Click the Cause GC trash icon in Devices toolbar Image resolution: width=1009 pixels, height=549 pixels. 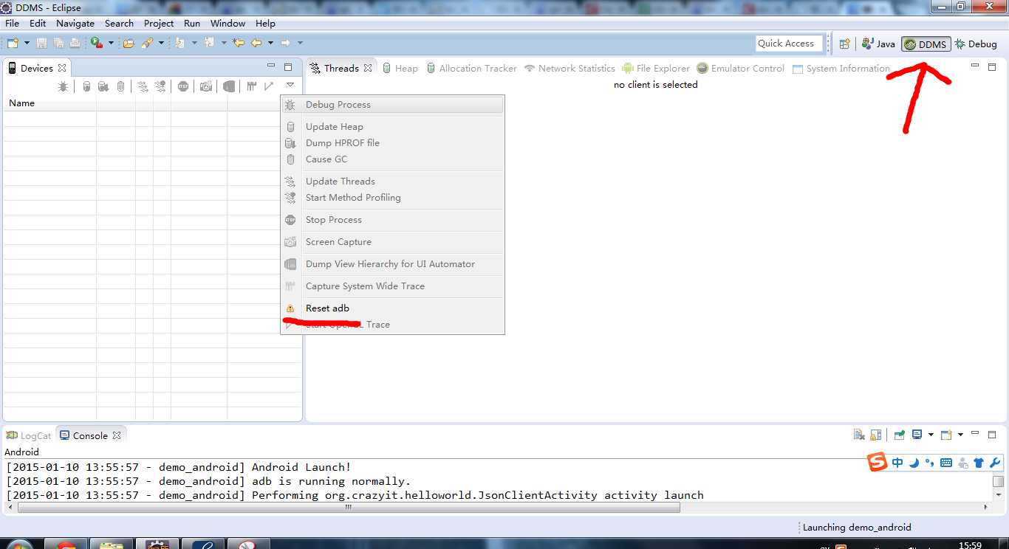120,86
